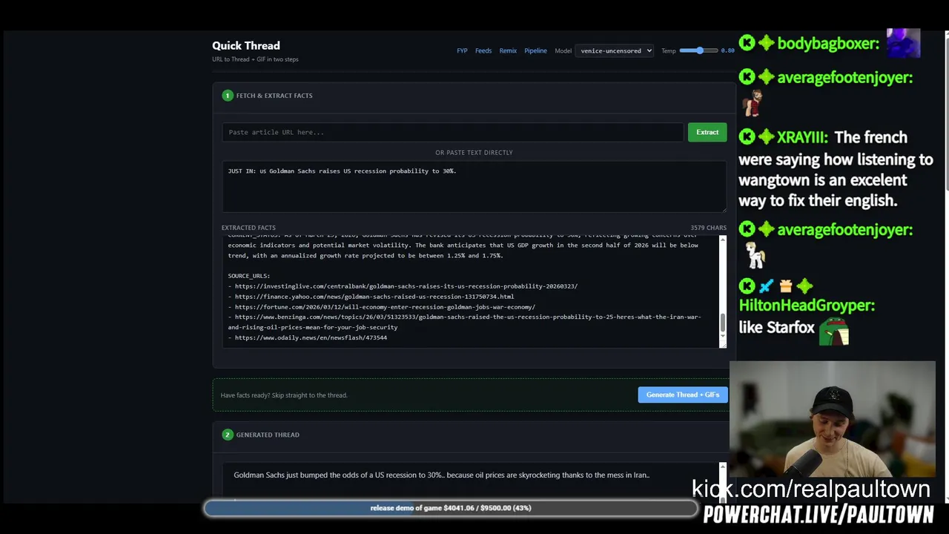Screen dimensions: 949x534
Task: Click the FETCH & EXTRACT FACTS section header
Action: [274, 96]
